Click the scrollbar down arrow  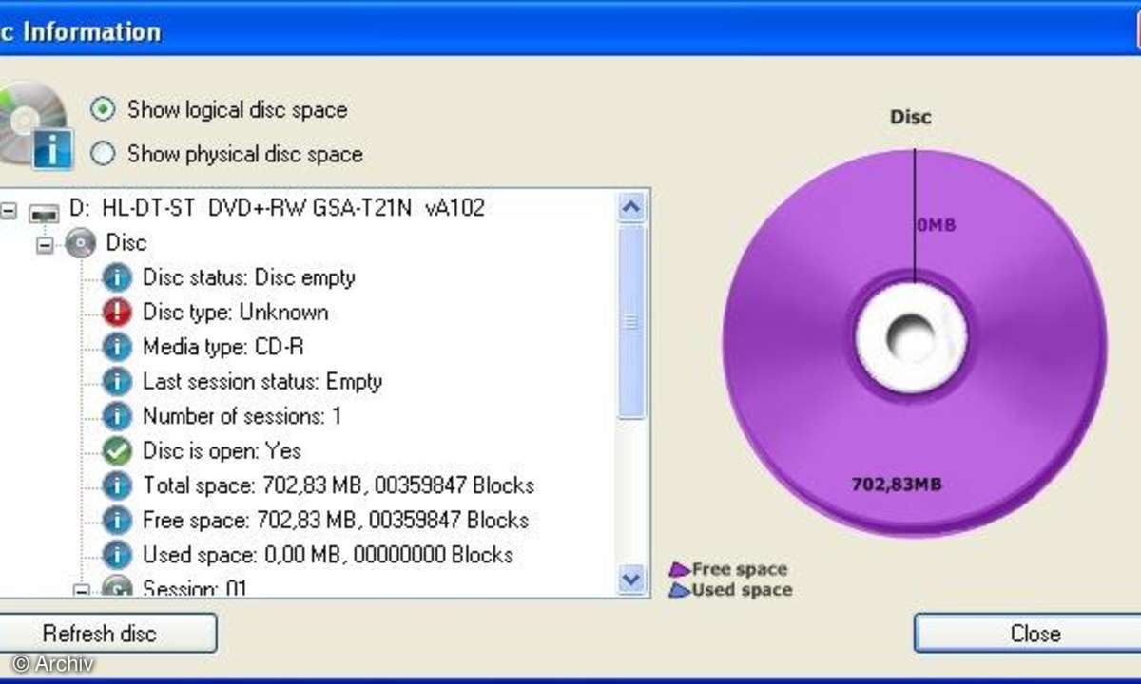pos(631,578)
